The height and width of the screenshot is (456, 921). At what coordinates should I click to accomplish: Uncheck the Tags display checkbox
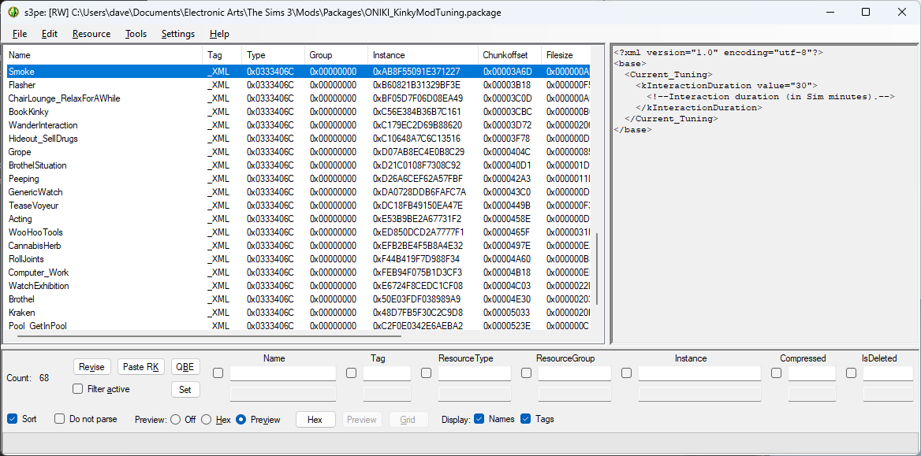(x=526, y=419)
